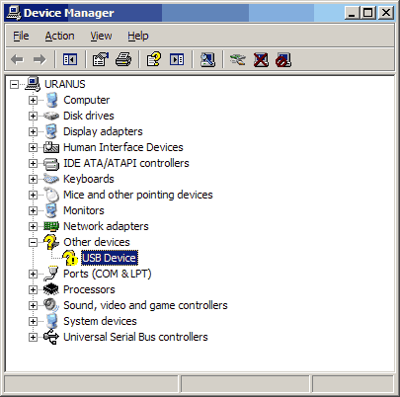This screenshot has width=400, height=397.
Task: Toggle the console tree pane icon
Action: (70, 59)
